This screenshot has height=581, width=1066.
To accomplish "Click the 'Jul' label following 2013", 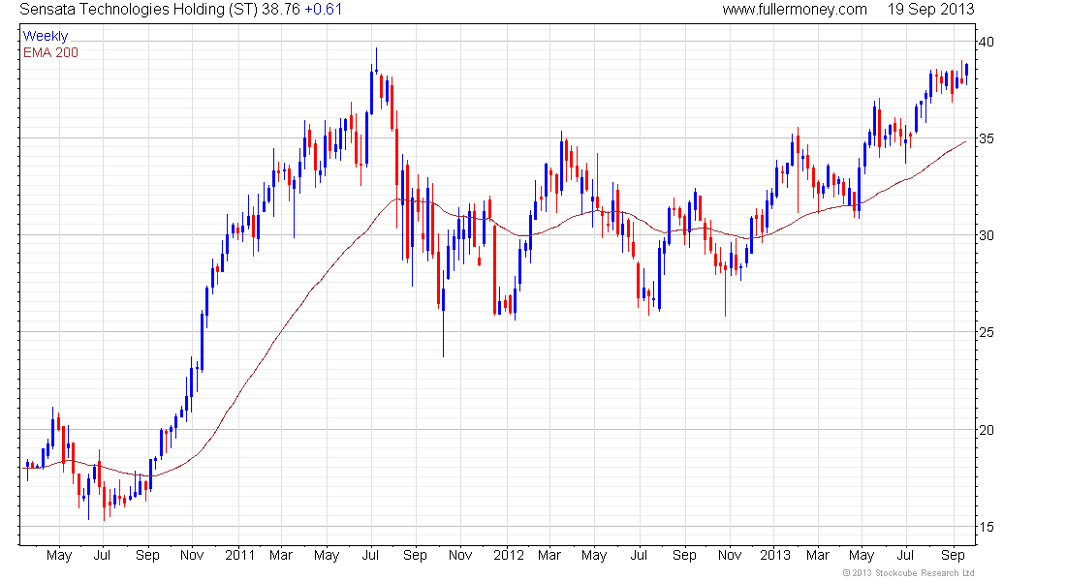I will pos(906,555).
